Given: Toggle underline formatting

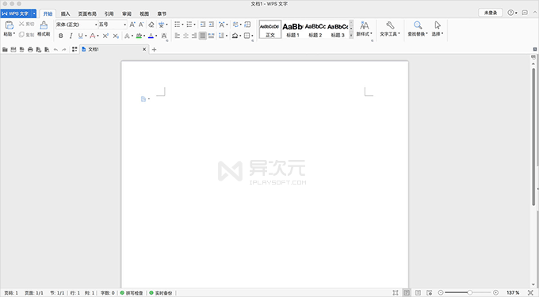Looking at the screenshot, I should (80, 36).
